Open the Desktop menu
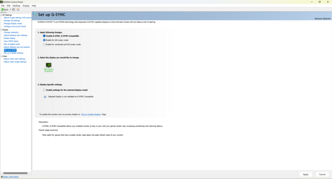 [x=16, y=6]
